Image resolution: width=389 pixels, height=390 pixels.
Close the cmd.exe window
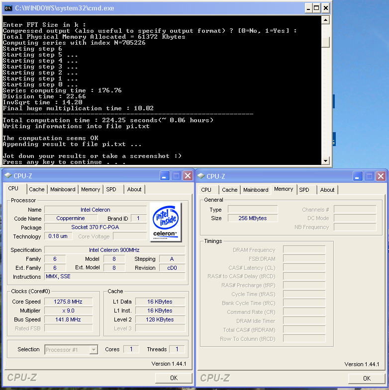tap(325, 8)
